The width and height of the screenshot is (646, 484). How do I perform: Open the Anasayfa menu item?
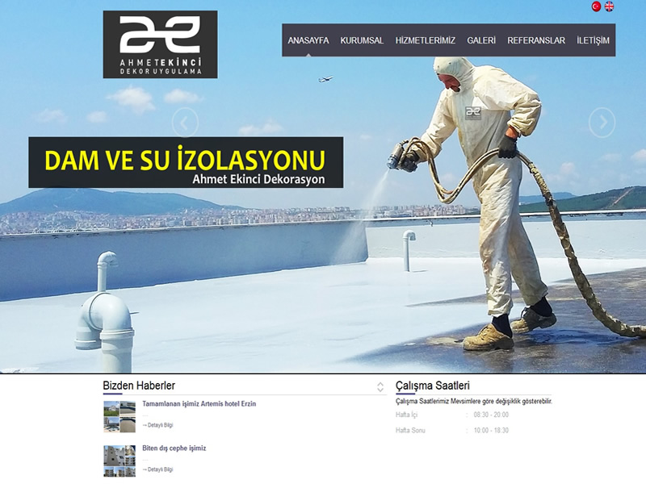point(308,40)
